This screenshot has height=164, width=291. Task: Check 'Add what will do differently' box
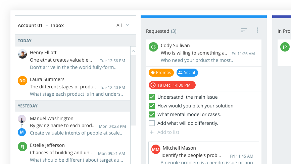coord(152,123)
